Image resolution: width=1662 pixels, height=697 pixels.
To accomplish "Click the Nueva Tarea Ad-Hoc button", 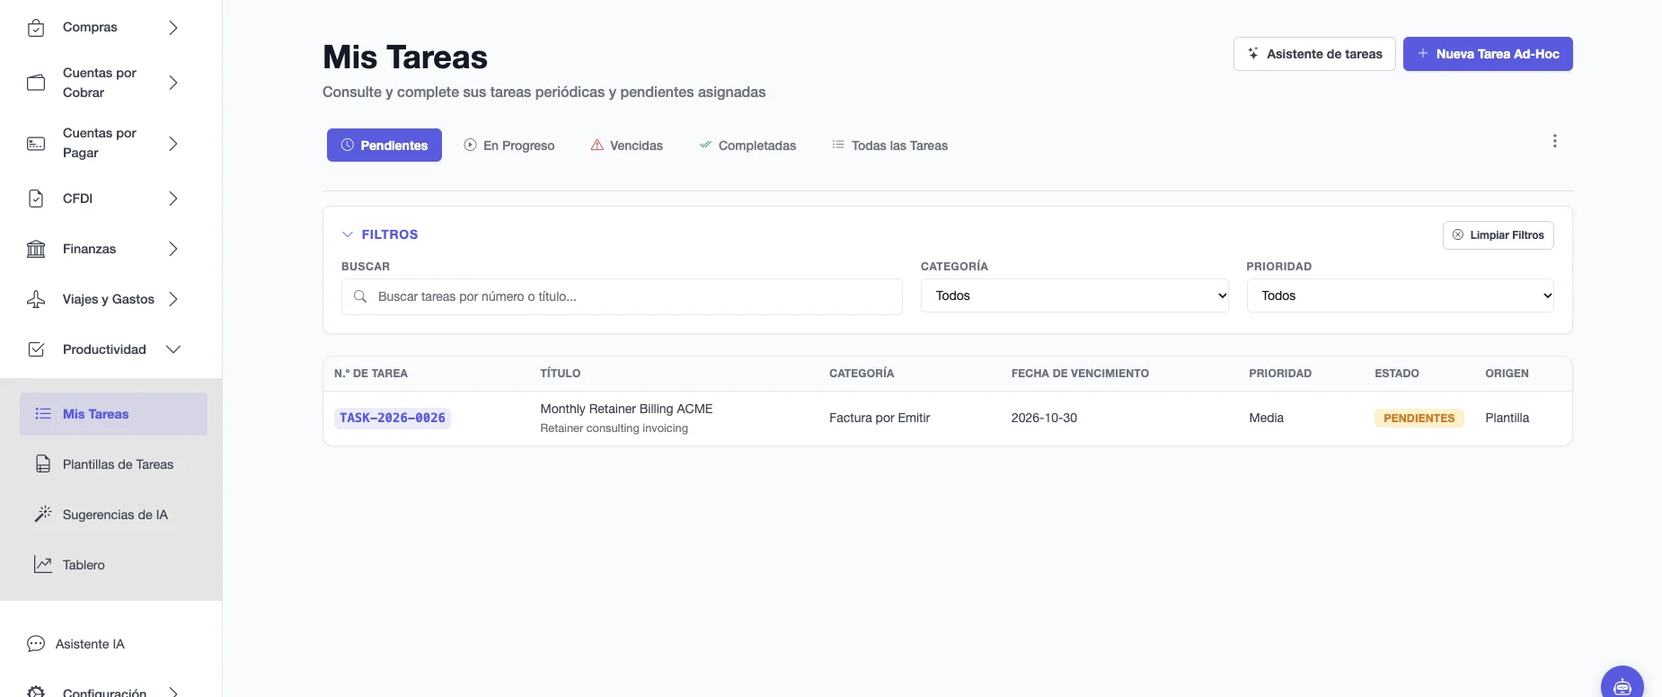I will pos(1488,54).
